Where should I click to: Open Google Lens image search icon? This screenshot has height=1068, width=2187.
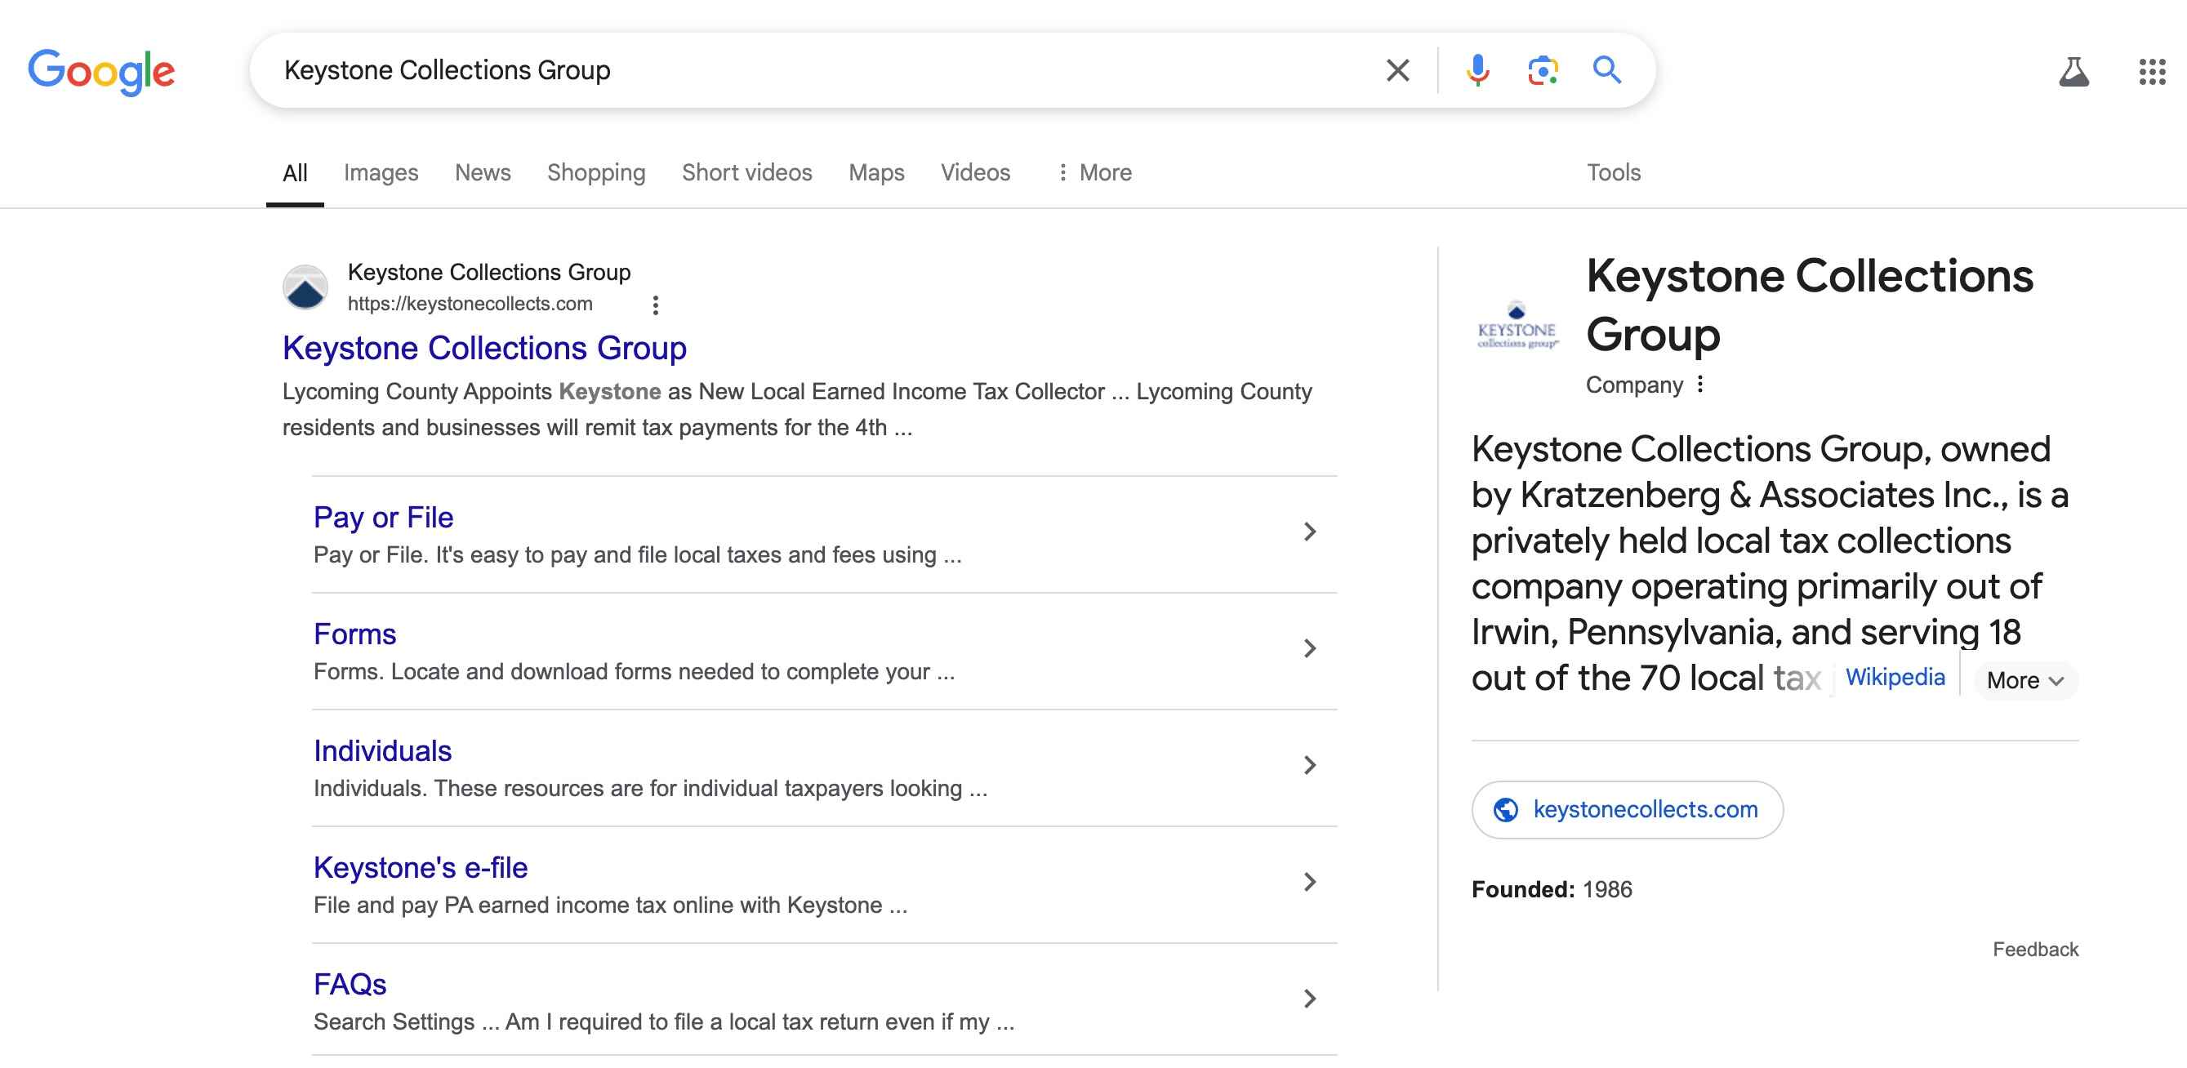1542,69
